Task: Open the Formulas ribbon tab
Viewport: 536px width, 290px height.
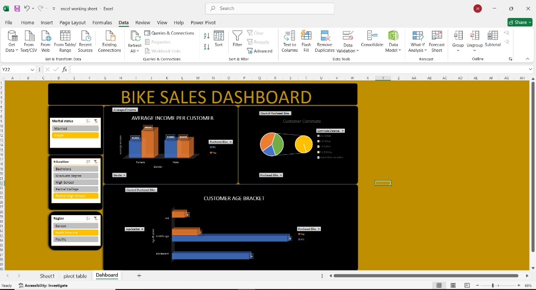Action: point(102,22)
